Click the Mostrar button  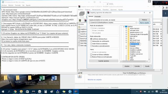pos(144,20)
